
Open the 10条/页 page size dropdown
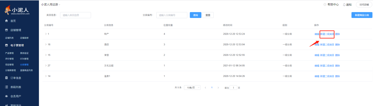click(x=192, y=88)
